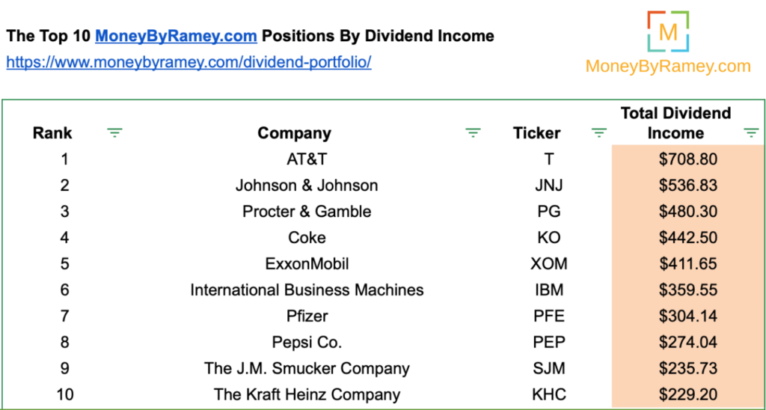Select the International Business Machines cell
The height and width of the screenshot is (410, 766).
pyautogui.click(x=307, y=290)
